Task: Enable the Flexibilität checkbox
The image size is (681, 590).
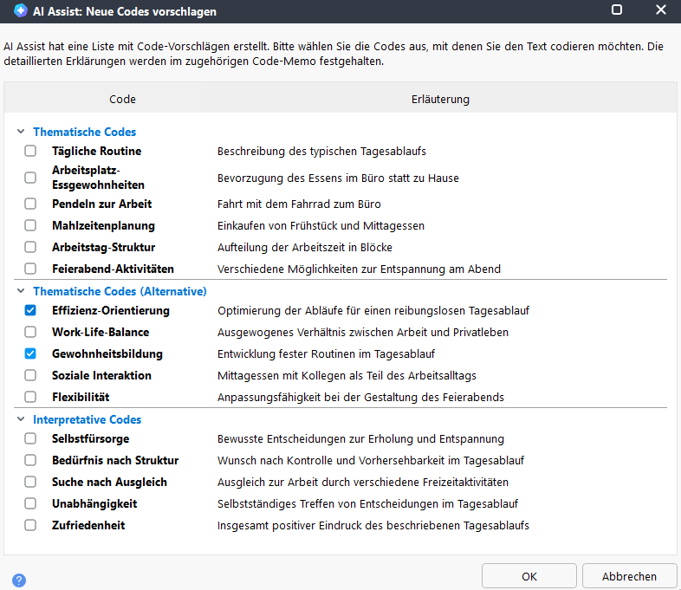Action: (30, 397)
